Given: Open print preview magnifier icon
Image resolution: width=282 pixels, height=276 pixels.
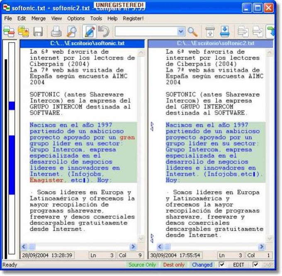Looking at the screenshot, I should tap(72, 32).
